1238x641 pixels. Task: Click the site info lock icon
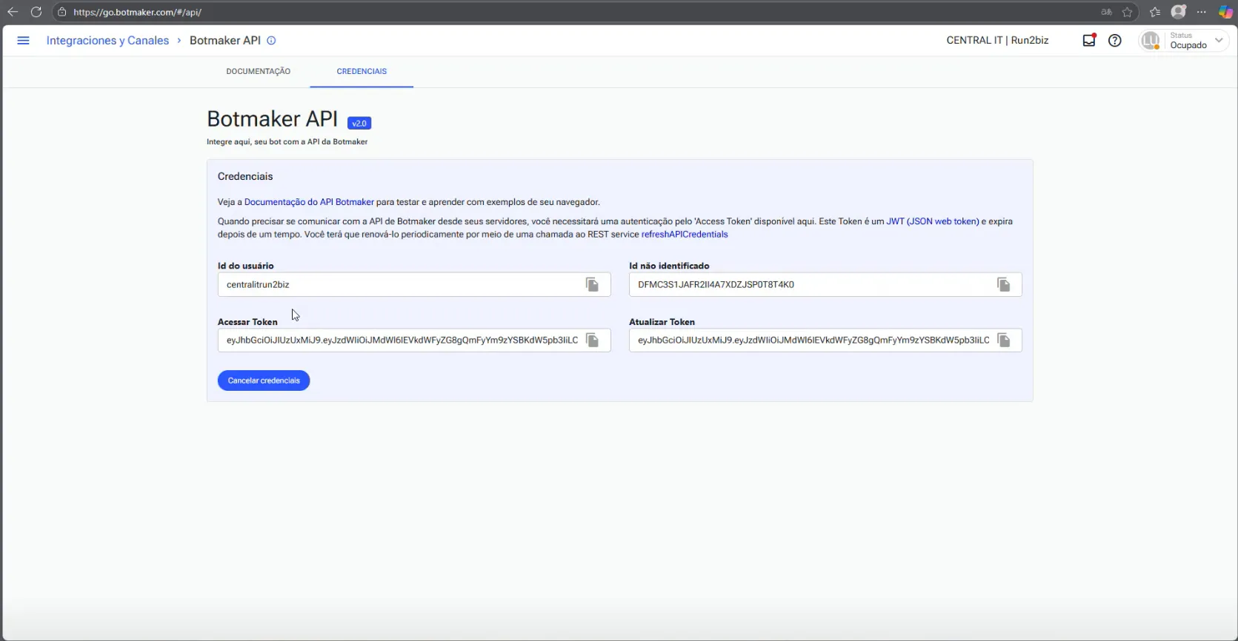(x=62, y=12)
